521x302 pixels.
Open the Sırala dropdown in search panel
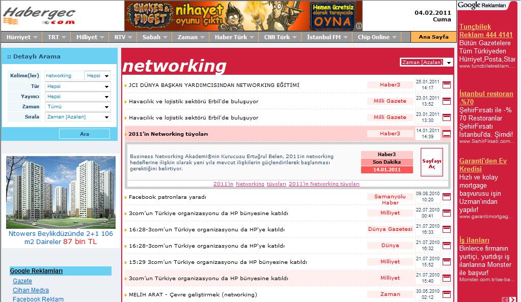click(78, 117)
